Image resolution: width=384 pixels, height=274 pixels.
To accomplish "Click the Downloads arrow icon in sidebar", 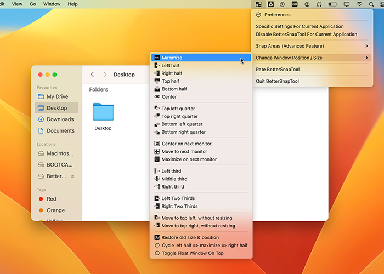I will pyautogui.click(x=41, y=119).
